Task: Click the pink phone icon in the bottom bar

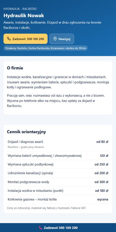Action: point(41,228)
